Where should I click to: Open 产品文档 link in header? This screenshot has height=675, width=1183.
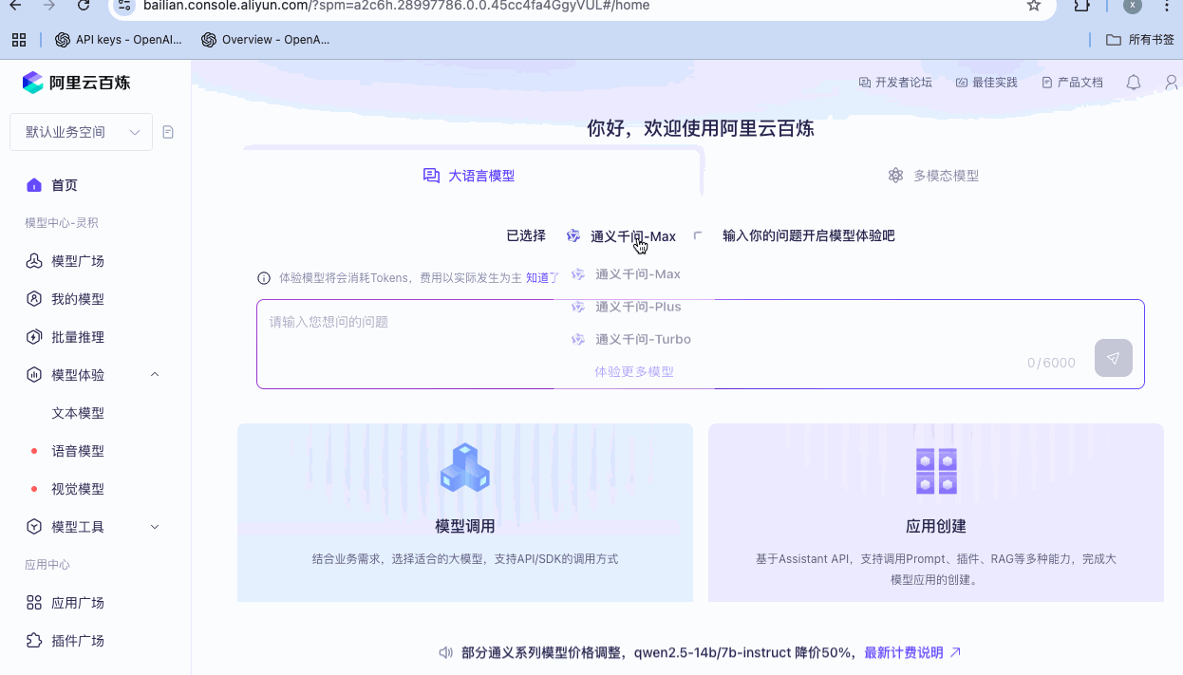click(1072, 83)
